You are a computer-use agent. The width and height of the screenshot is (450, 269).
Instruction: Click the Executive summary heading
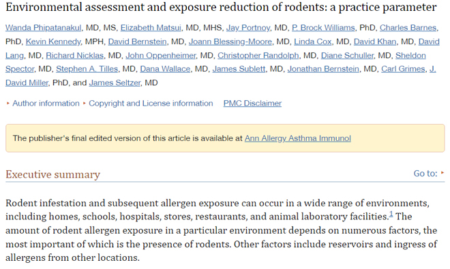tap(52, 174)
